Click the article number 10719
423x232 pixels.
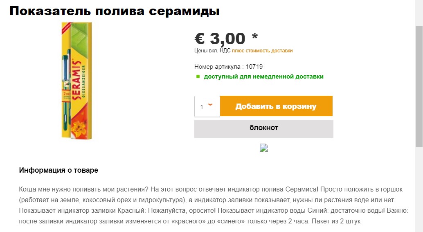pos(255,67)
